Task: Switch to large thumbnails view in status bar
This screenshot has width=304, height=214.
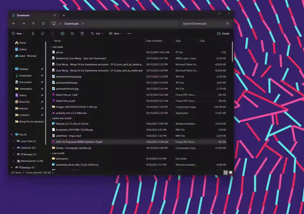Action: (231, 172)
